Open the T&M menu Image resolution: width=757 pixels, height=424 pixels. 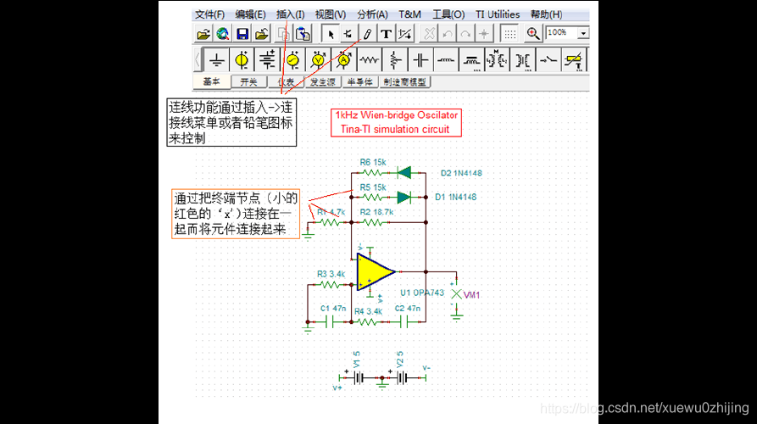tap(410, 14)
